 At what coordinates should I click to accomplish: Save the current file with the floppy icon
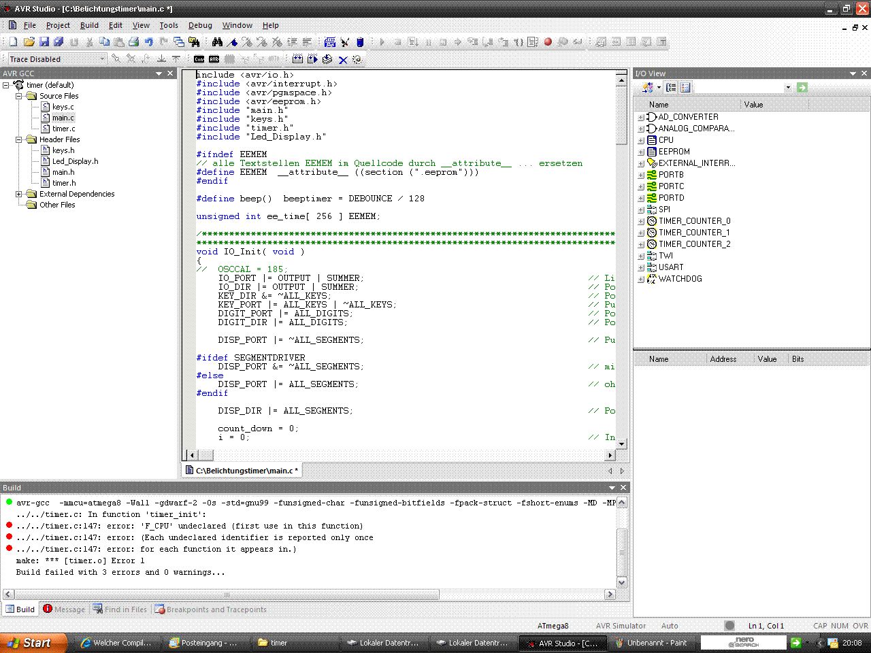point(44,42)
